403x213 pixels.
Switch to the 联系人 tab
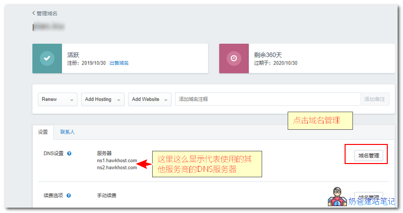(x=67, y=132)
